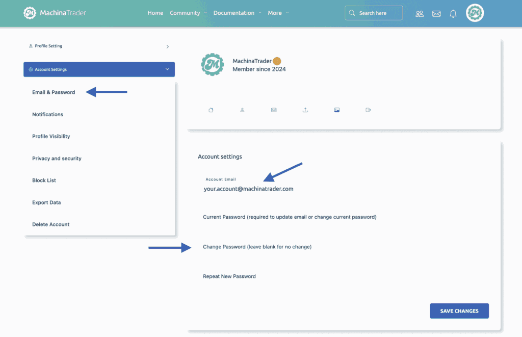Viewport: 522px width, 337px height.
Task: Open the friends/members icon in header
Action: 420,14
